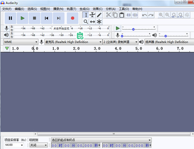Open the MME audio host dropdown

21,42
